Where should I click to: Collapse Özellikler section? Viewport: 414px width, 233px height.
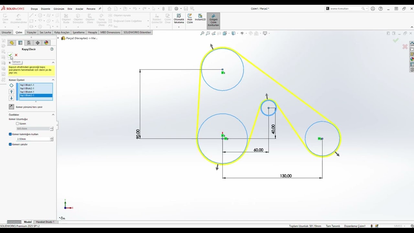53,115
